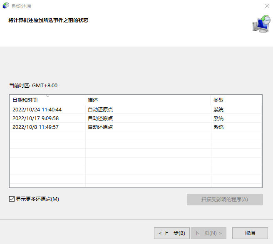
Task: Click the 下一页(N) button
Action: [x=211, y=233]
